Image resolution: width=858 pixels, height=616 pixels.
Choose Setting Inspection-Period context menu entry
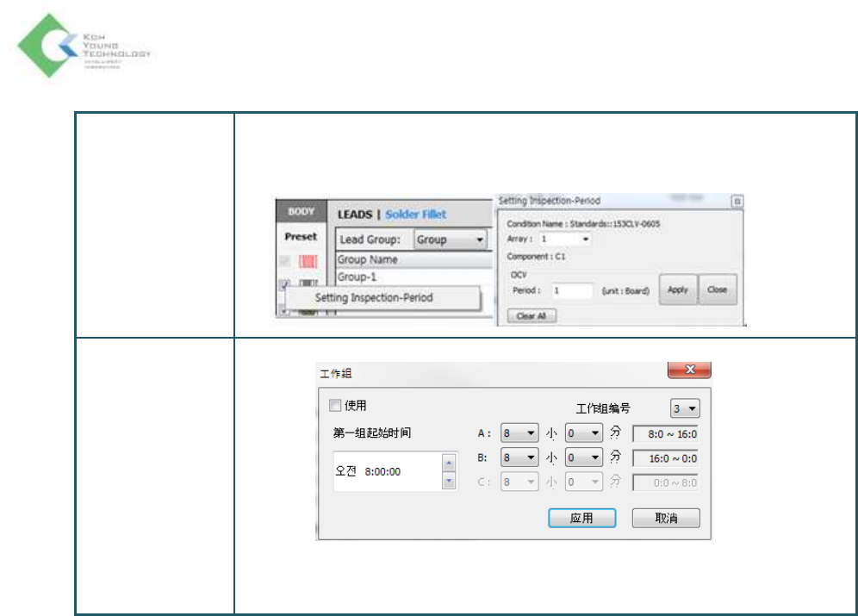coord(382,298)
